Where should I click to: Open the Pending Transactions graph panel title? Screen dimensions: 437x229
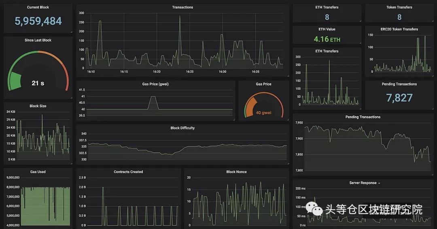[363, 117]
